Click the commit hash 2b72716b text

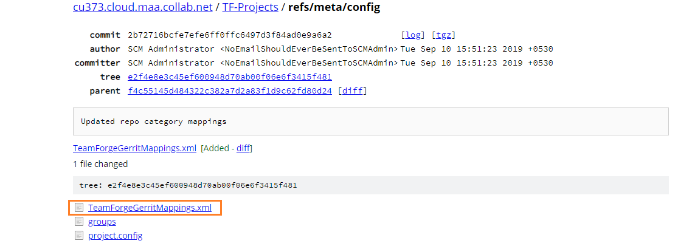tap(229, 35)
